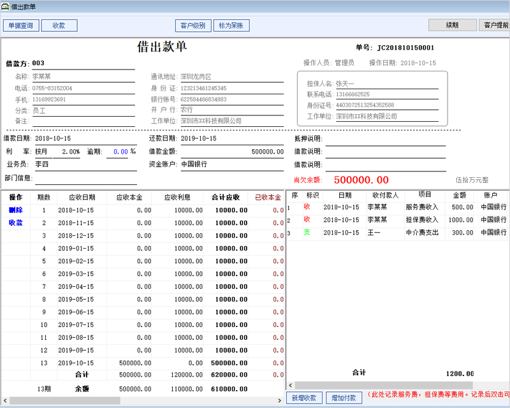Viewport: 510px width, 408px height.
Task: Select the 分类 field showing 员工
Action: tap(84, 111)
